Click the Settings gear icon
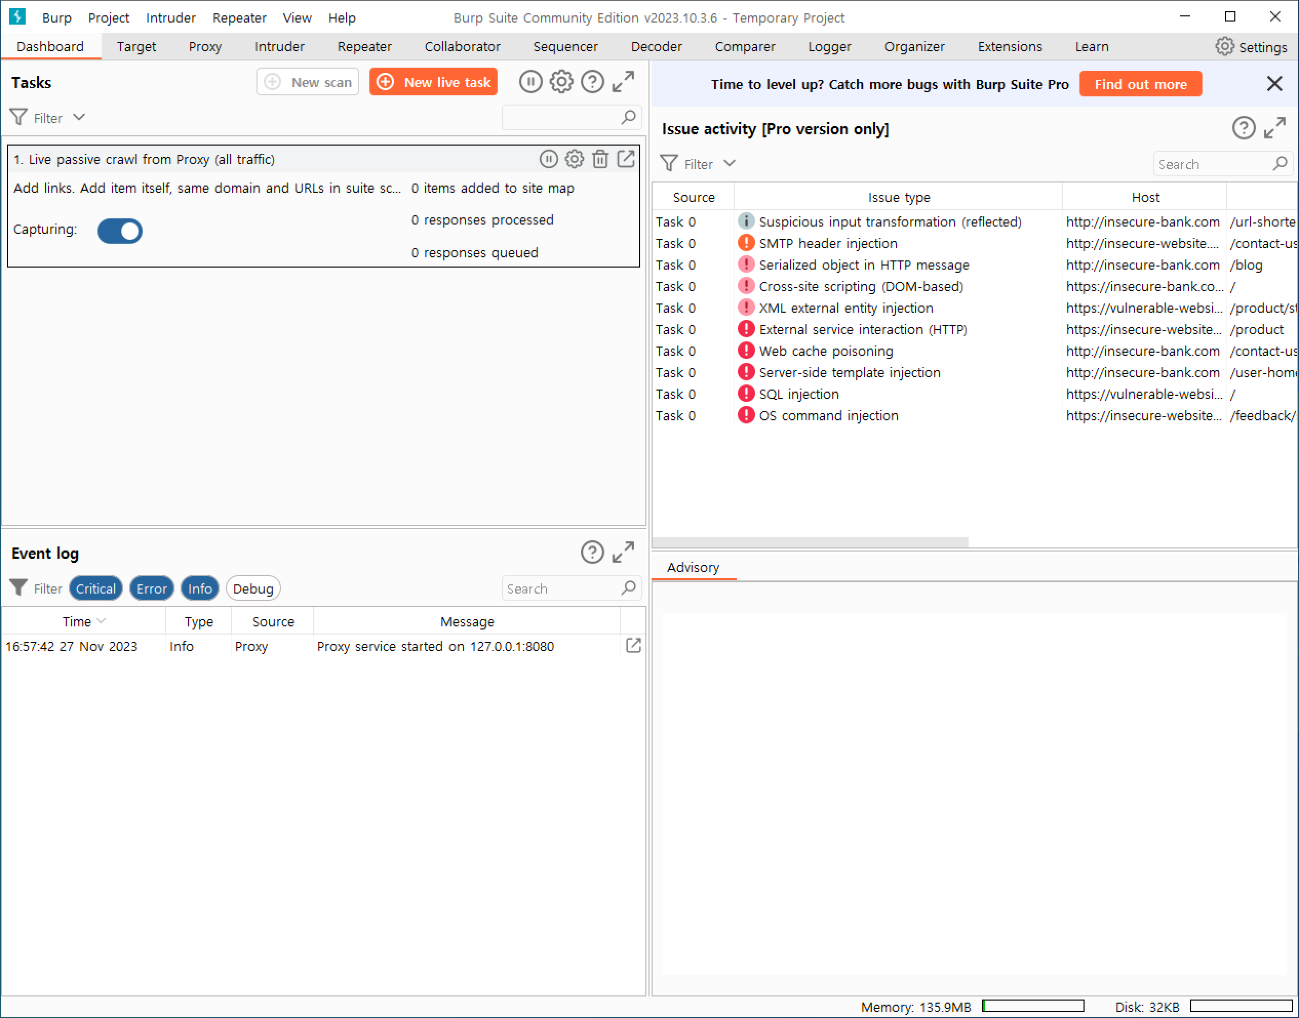The height and width of the screenshot is (1018, 1299). [x=1225, y=47]
